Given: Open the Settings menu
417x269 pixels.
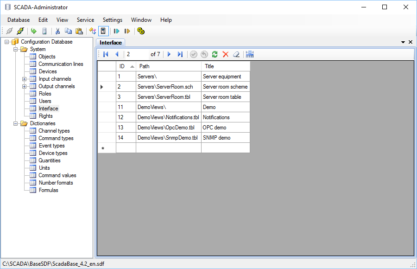Looking at the screenshot, I should pyautogui.click(x=113, y=20).
